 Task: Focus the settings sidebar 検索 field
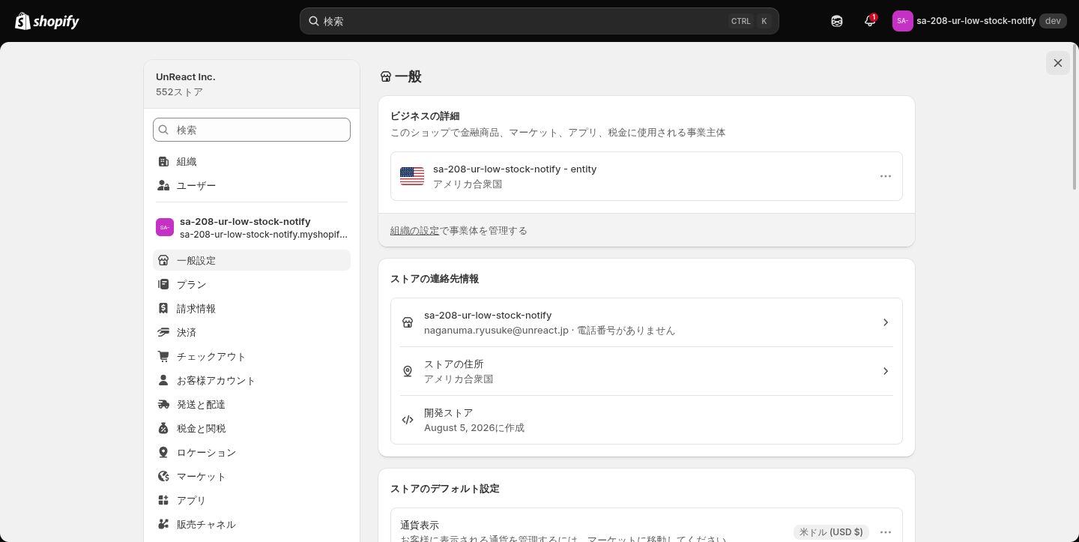coord(252,130)
